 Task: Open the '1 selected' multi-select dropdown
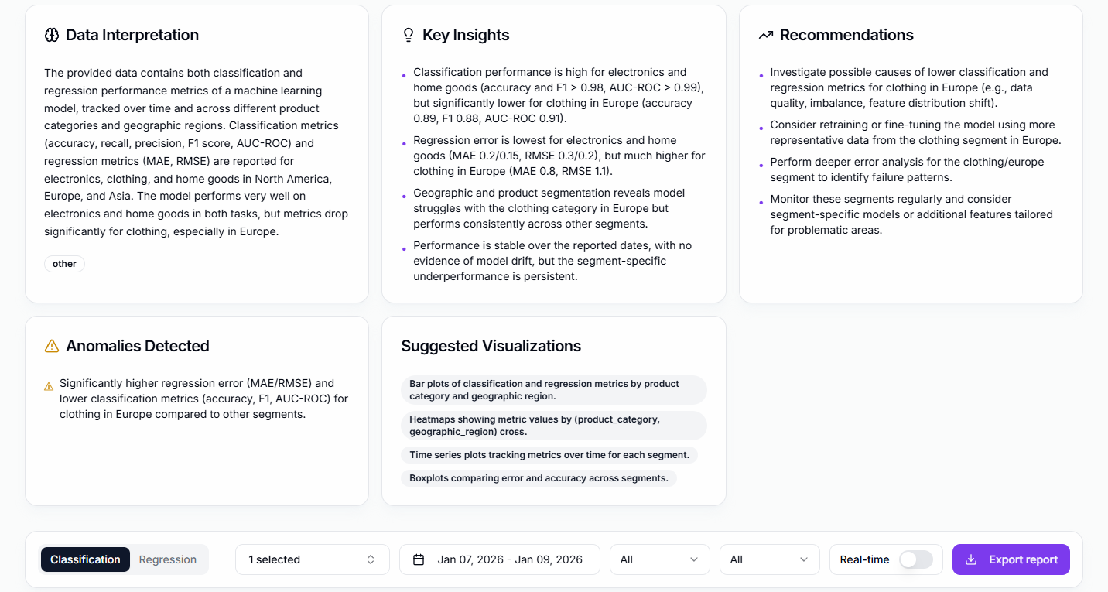click(x=312, y=559)
